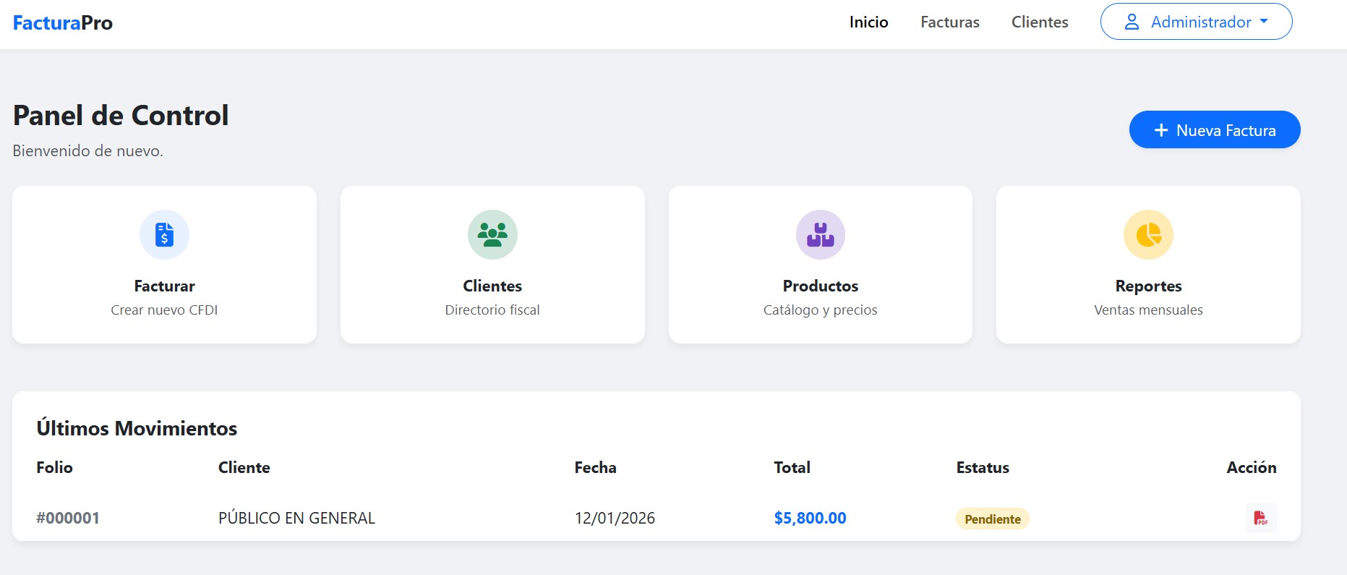Click the 'Bienvenido de nuevo.' text
This screenshot has width=1347, height=575.
click(87, 150)
